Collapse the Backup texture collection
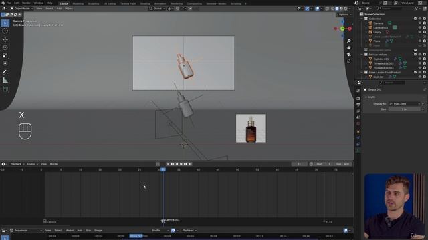This screenshot has width=428, height=240. (x=362, y=55)
